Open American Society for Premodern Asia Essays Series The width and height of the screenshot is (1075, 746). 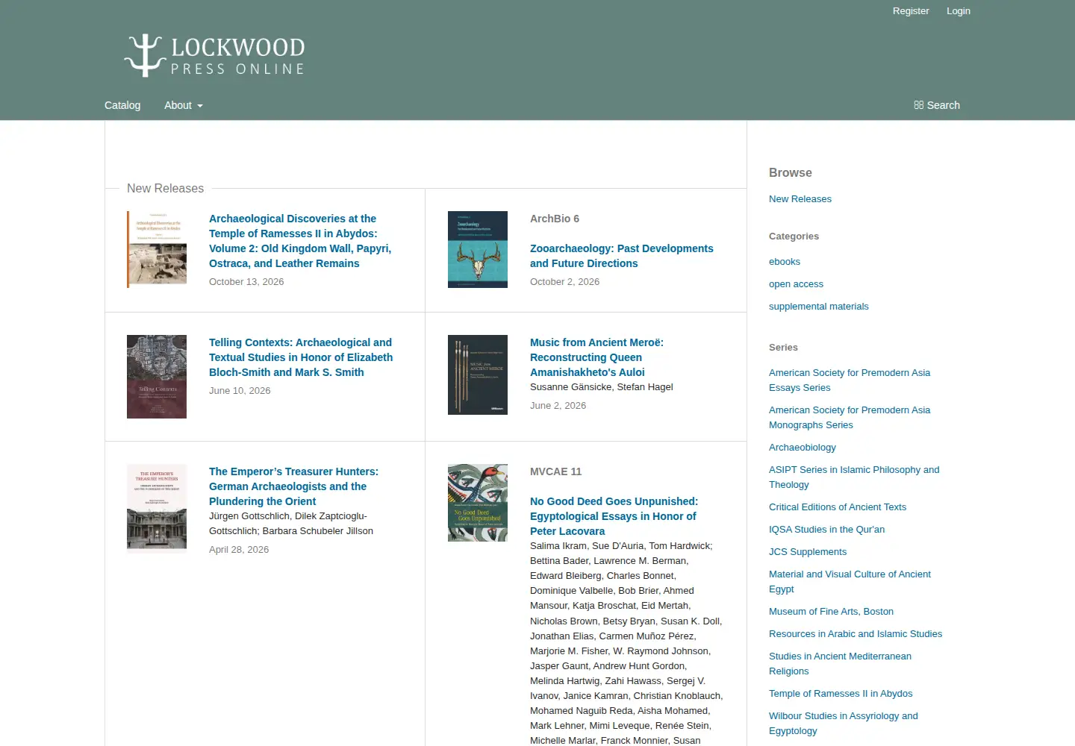[850, 380]
